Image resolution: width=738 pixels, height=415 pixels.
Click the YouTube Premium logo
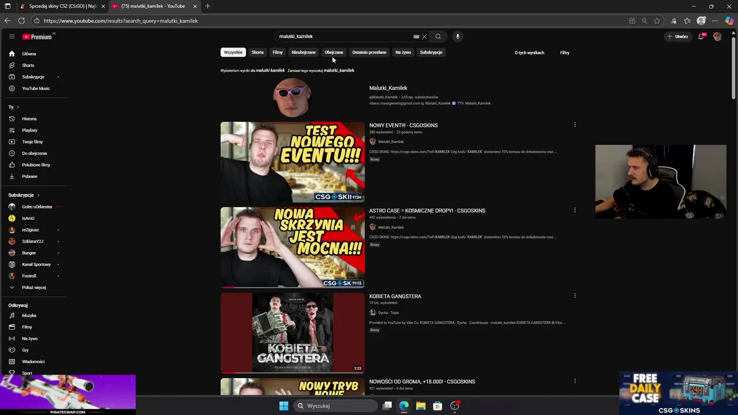pyautogui.click(x=38, y=36)
